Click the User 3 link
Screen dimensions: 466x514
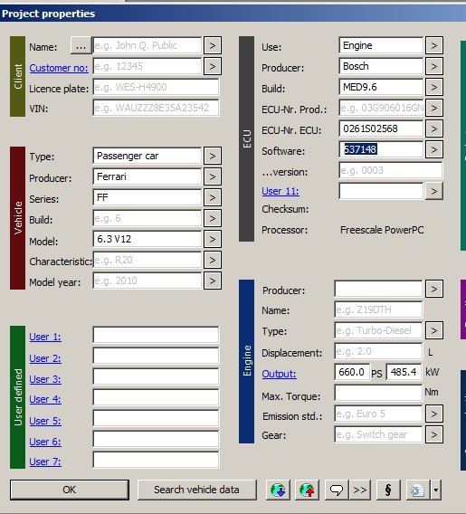click(x=45, y=379)
